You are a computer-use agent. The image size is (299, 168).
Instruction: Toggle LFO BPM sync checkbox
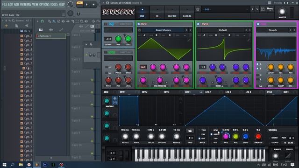point(212,130)
